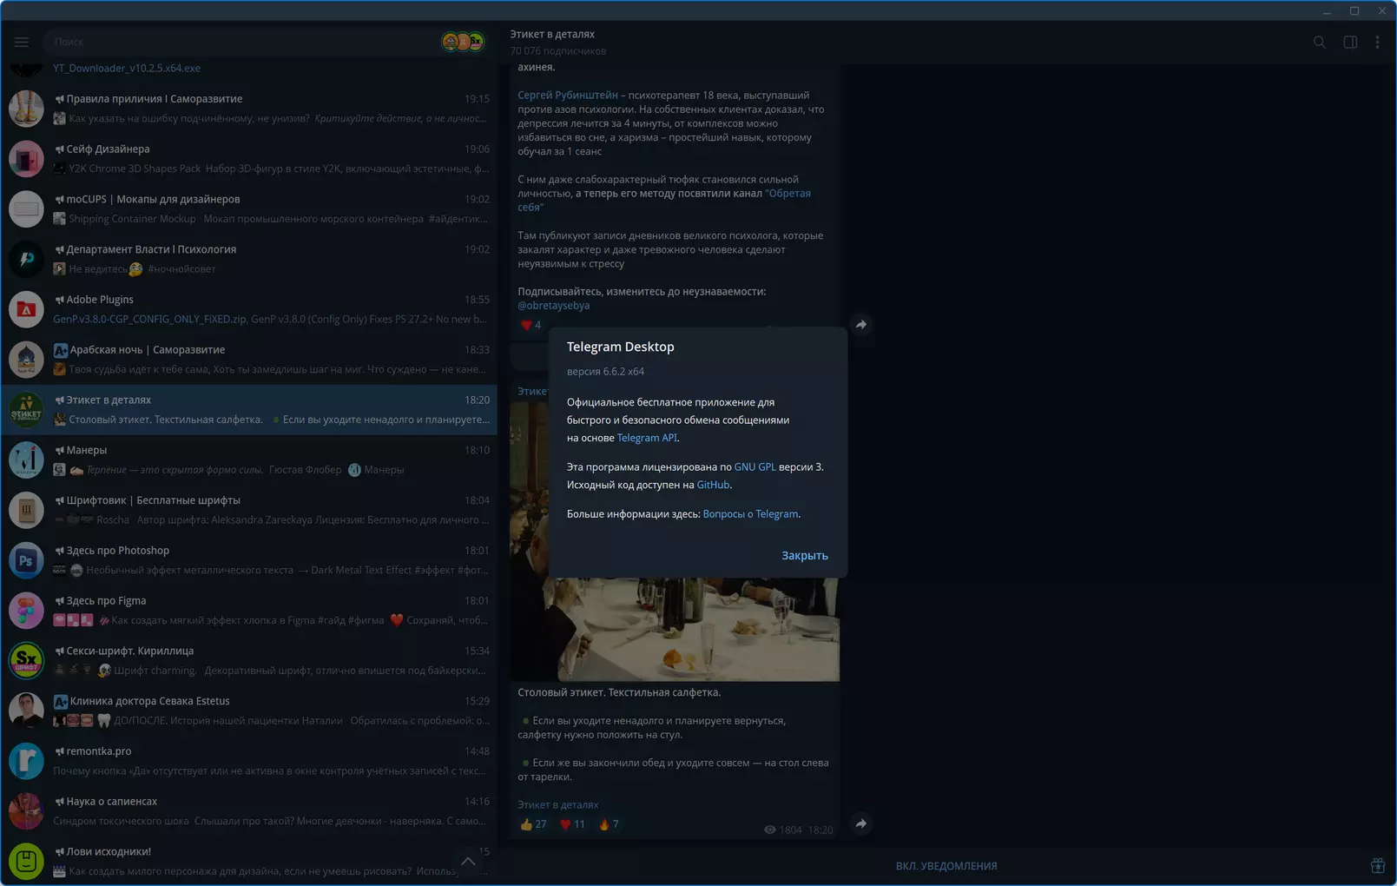Click the share arrow near the heart reaction

tap(860, 325)
